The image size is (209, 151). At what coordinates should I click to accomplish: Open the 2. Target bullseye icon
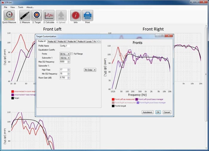37,15
